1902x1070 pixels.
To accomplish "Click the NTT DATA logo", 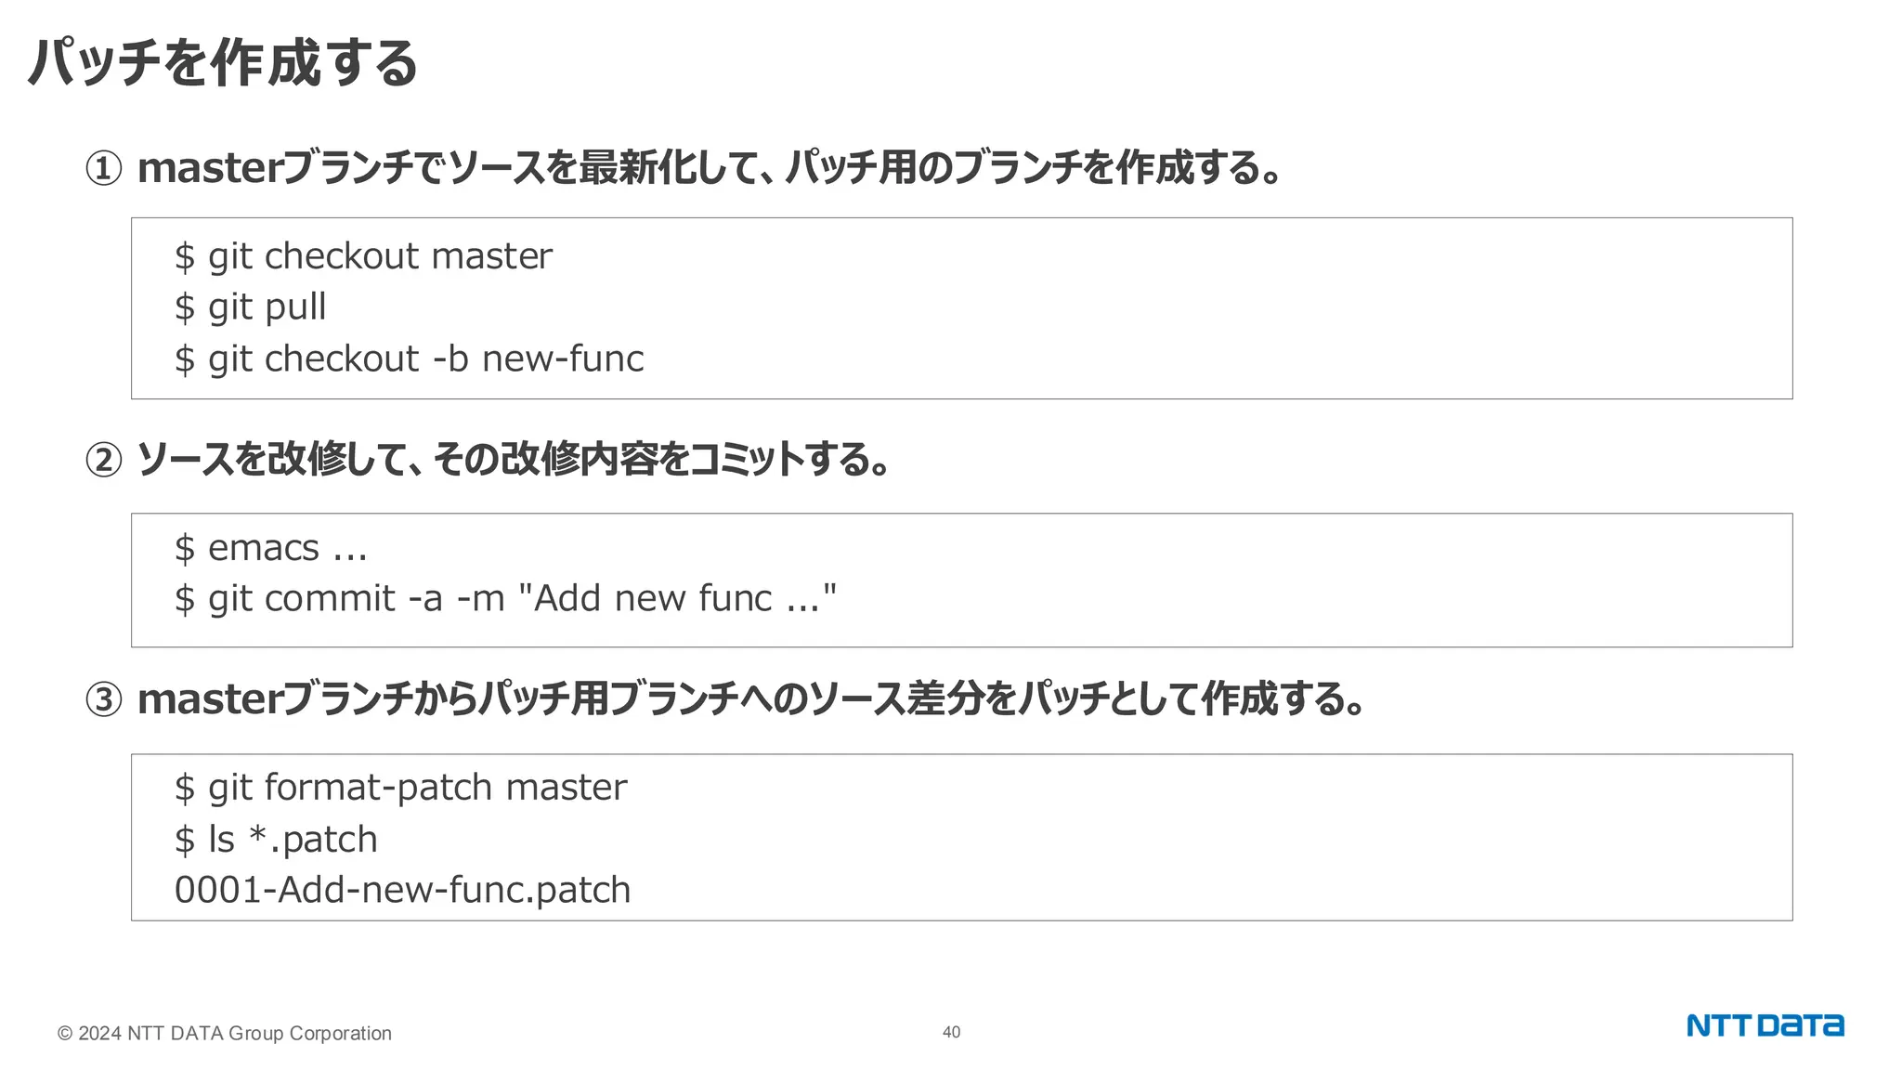I will (1765, 1025).
